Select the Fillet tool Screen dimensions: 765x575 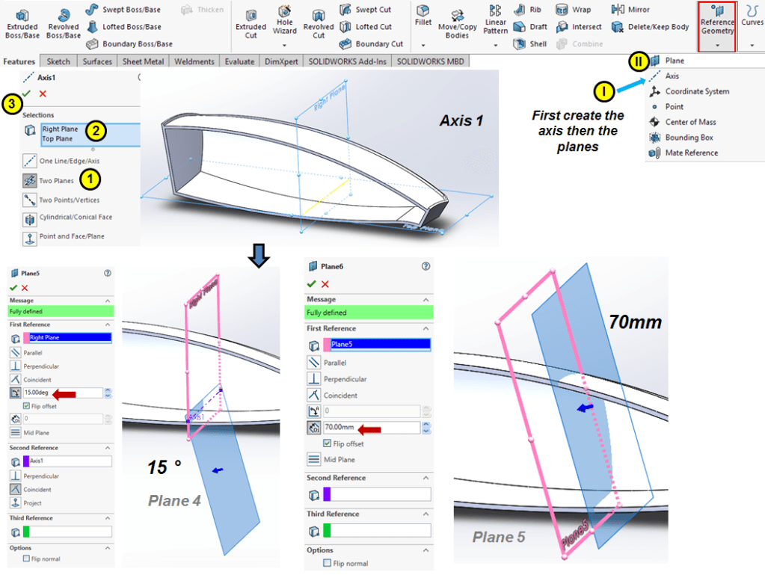tap(423, 16)
